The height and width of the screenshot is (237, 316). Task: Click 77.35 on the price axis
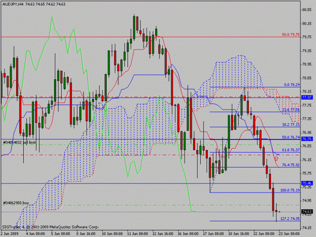[x=307, y=119]
